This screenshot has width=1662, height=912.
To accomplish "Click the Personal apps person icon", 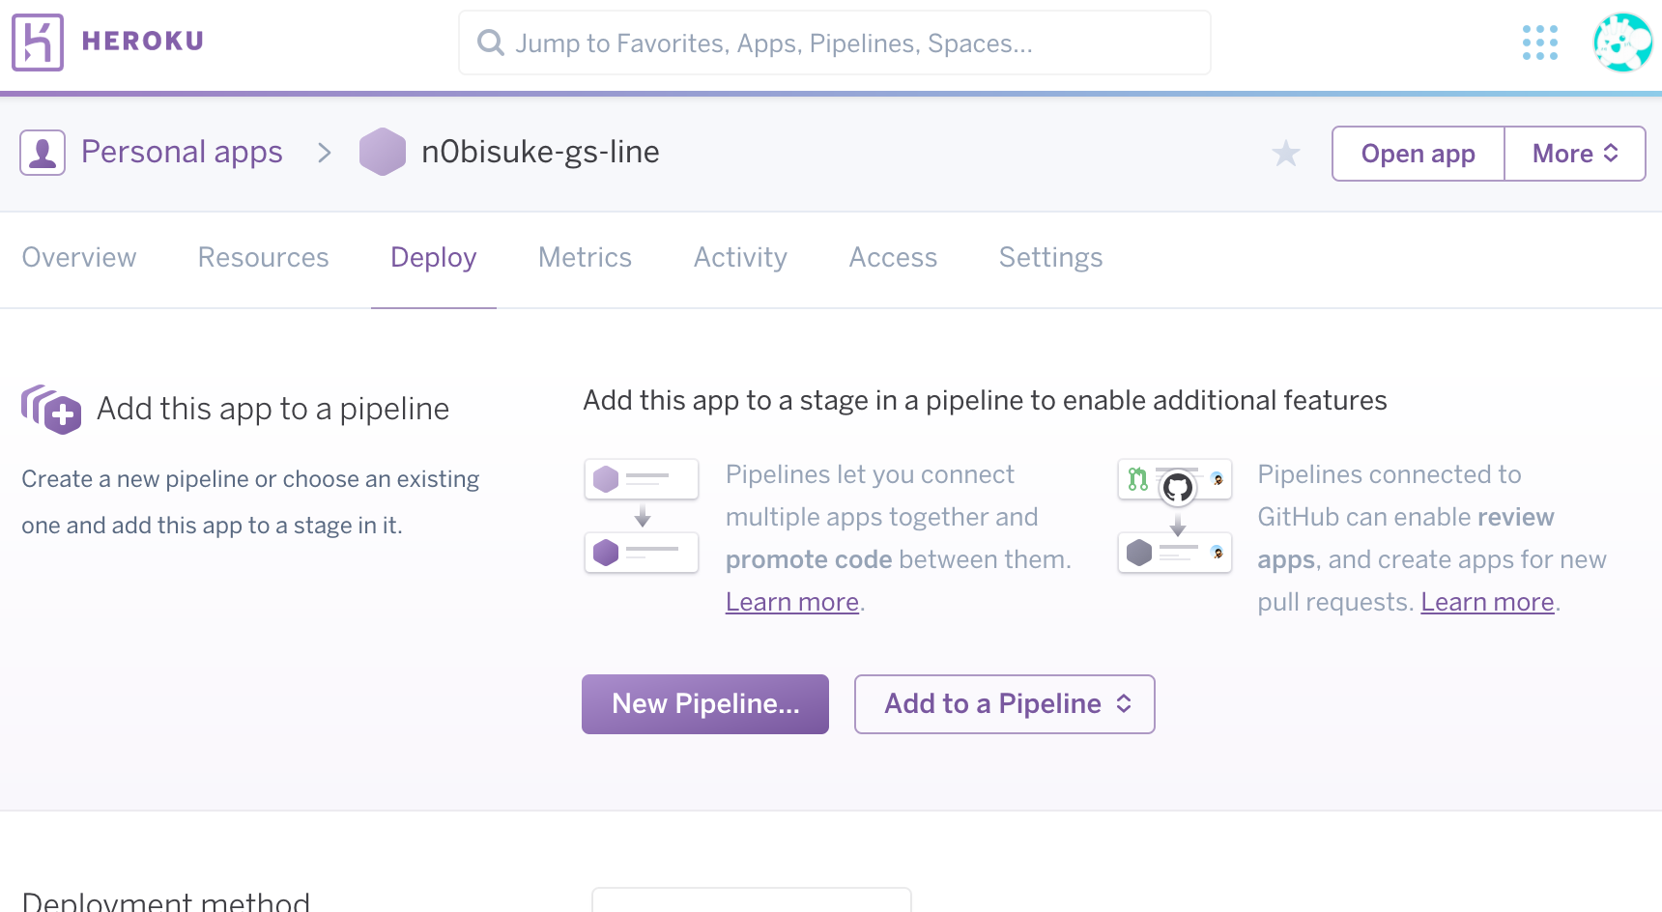I will pyautogui.click(x=43, y=153).
